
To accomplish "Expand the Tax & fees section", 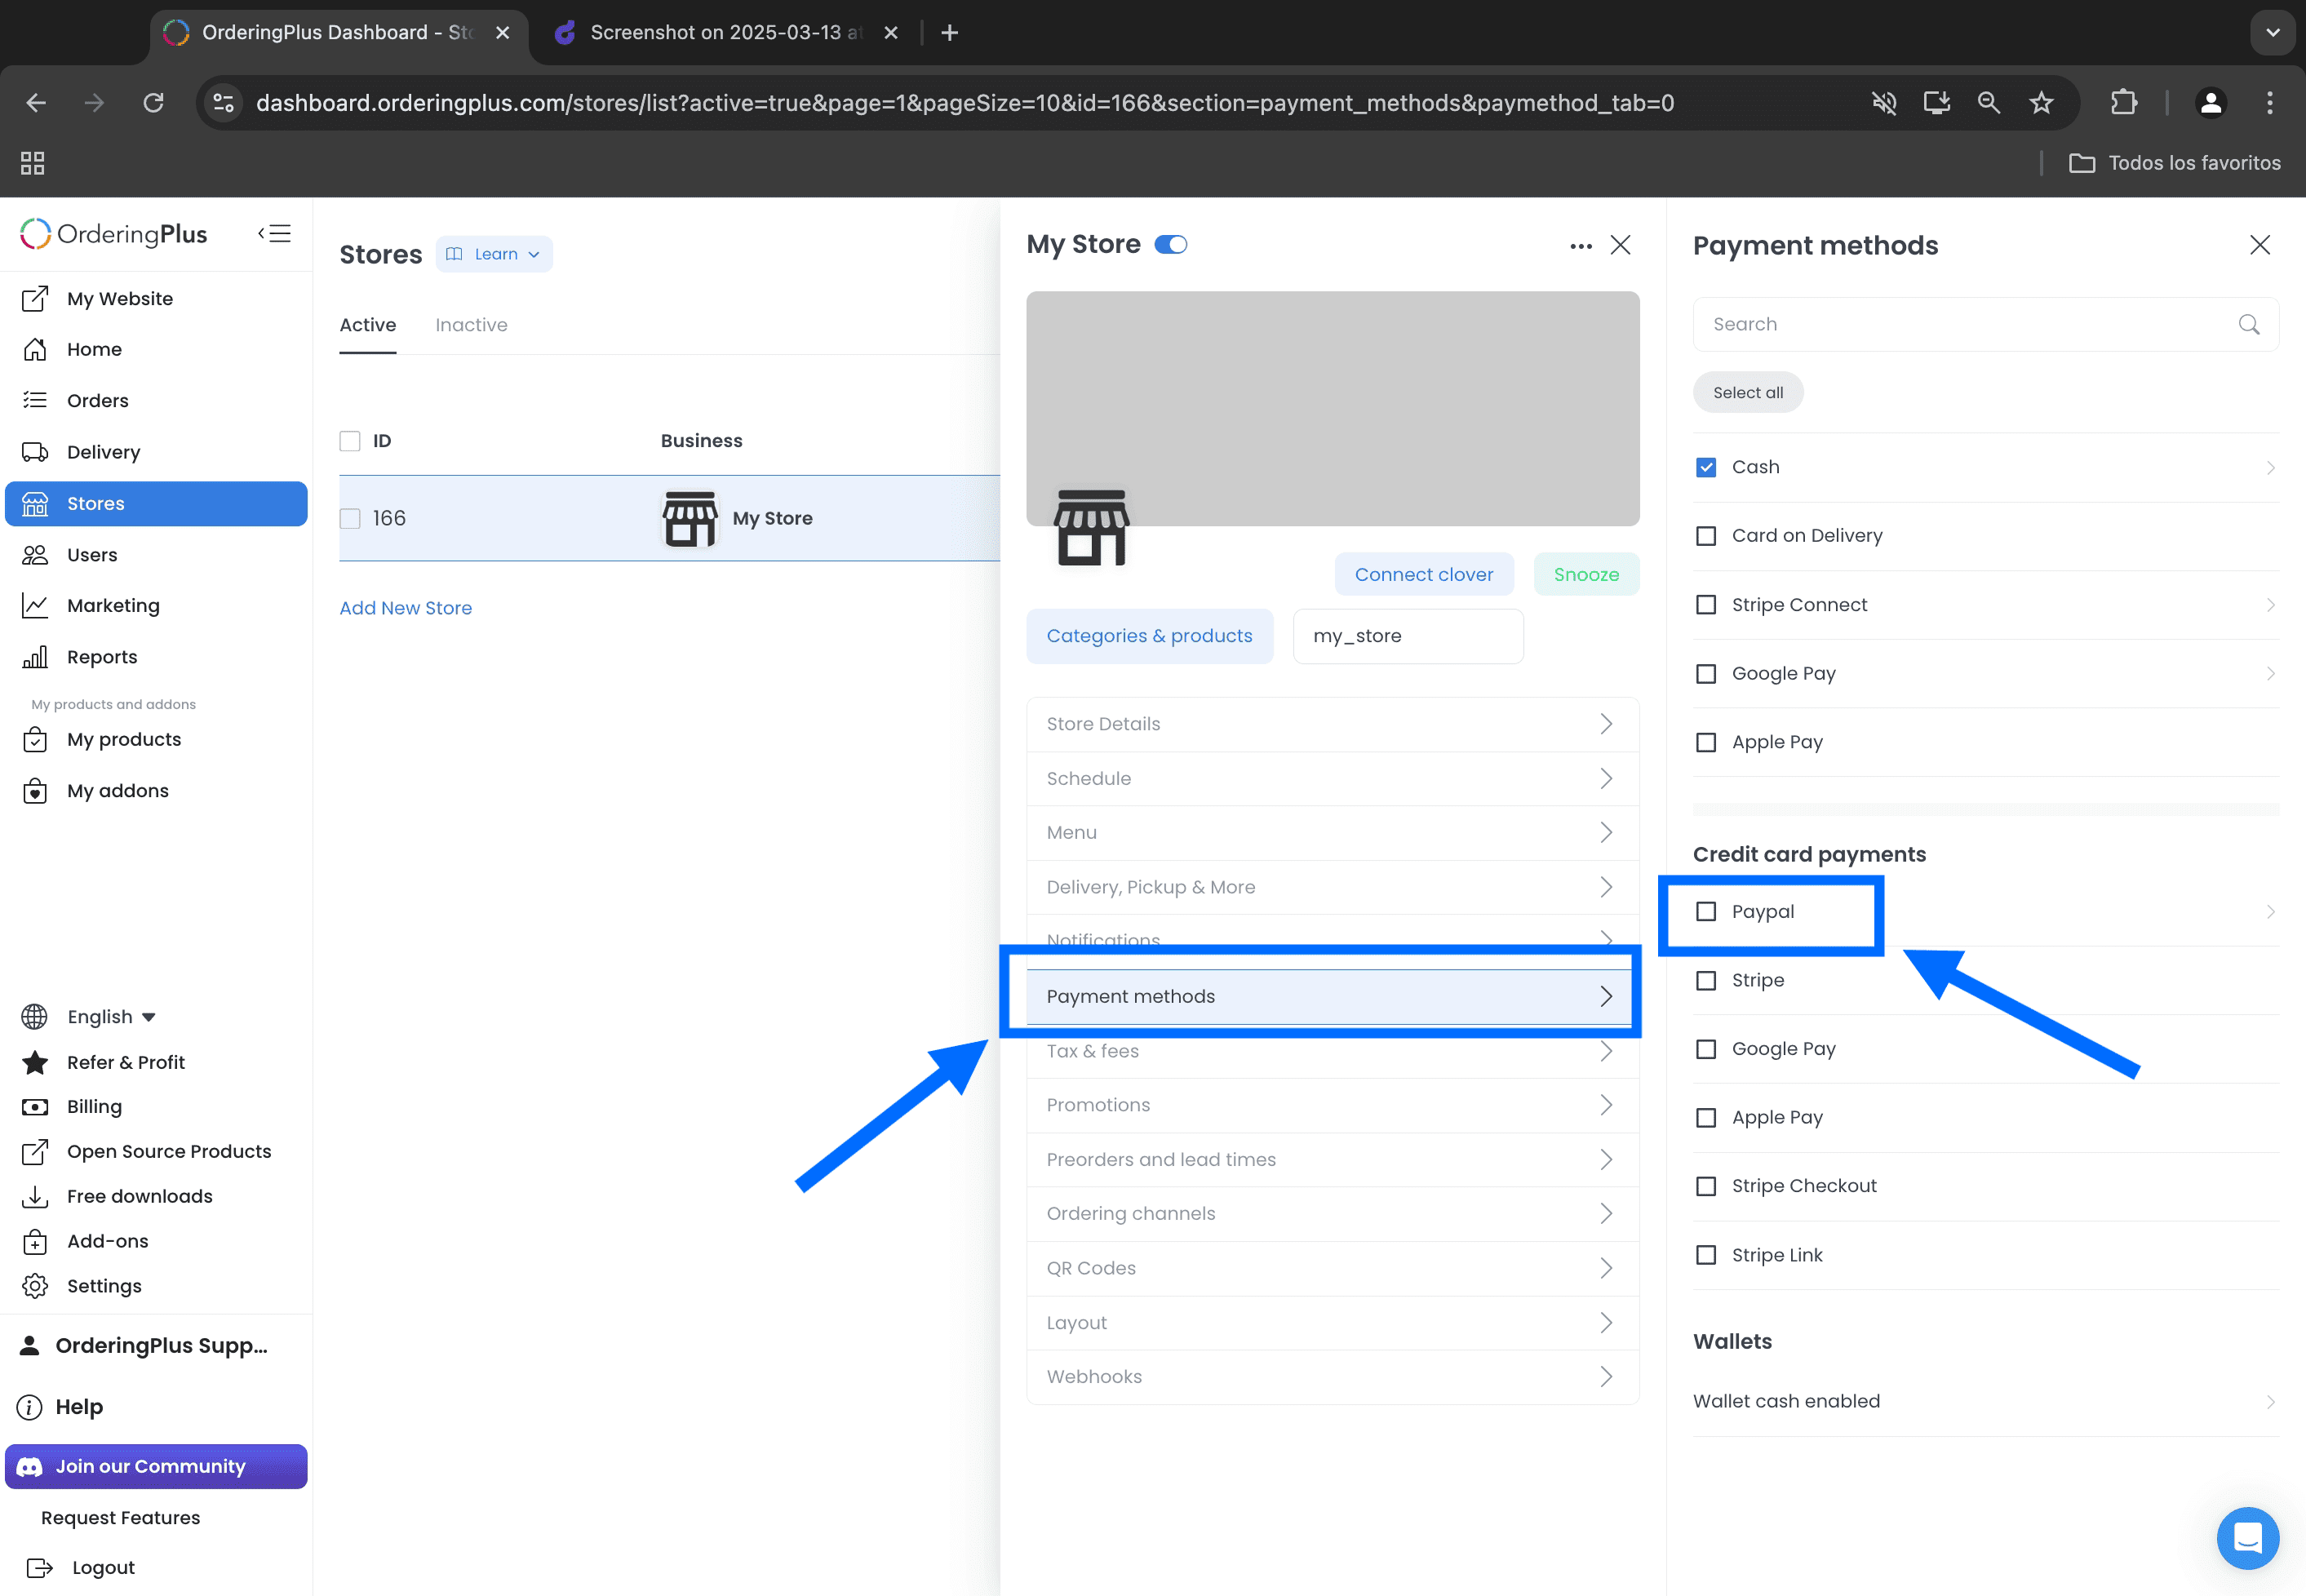I will (x=1332, y=1051).
